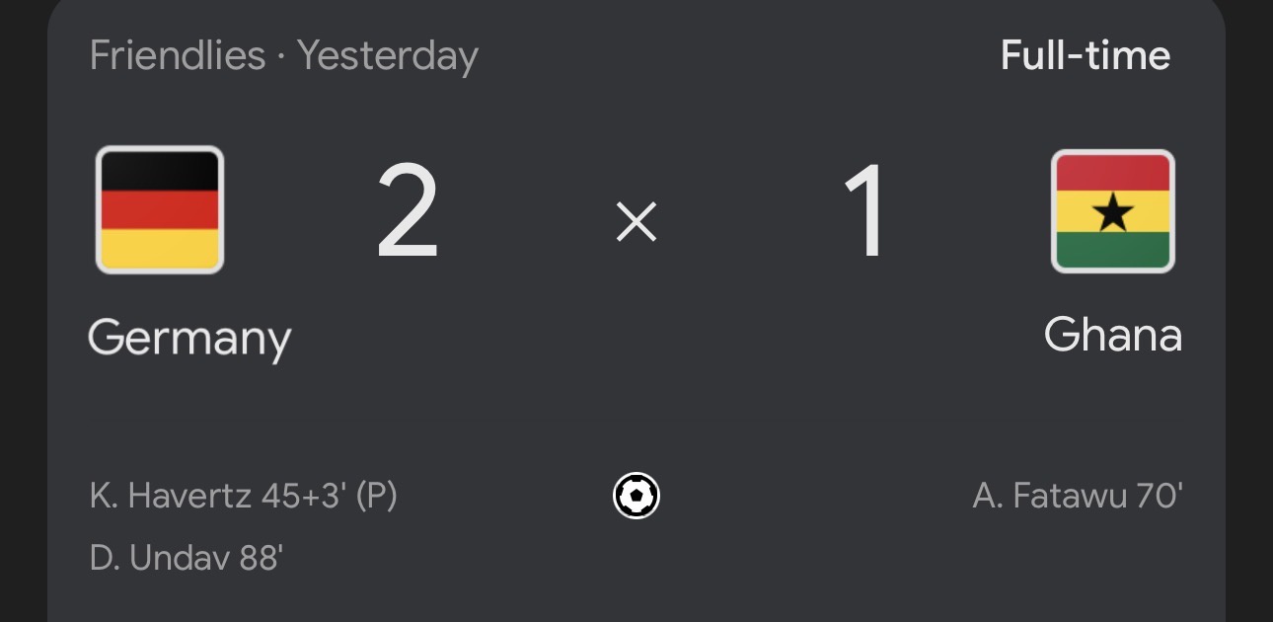The height and width of the screenshot is (622, 1273).
Task: Click the Ghana flag icon
Action: point(1112,211)
